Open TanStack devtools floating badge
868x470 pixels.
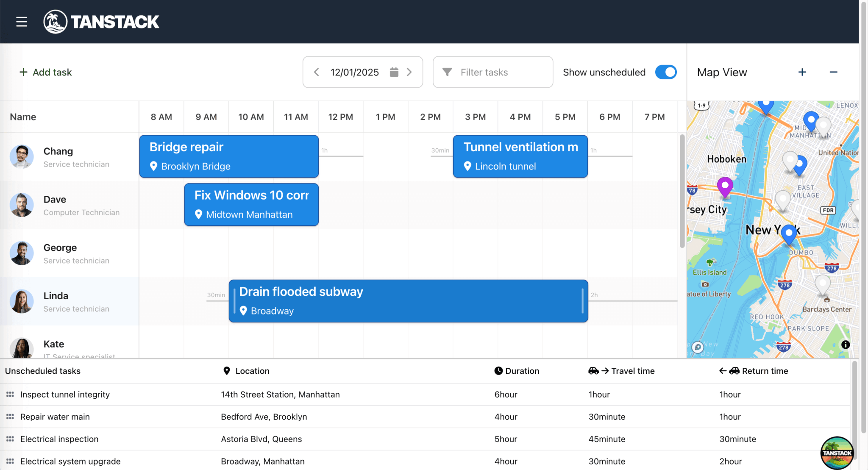(x=837, y=453)
